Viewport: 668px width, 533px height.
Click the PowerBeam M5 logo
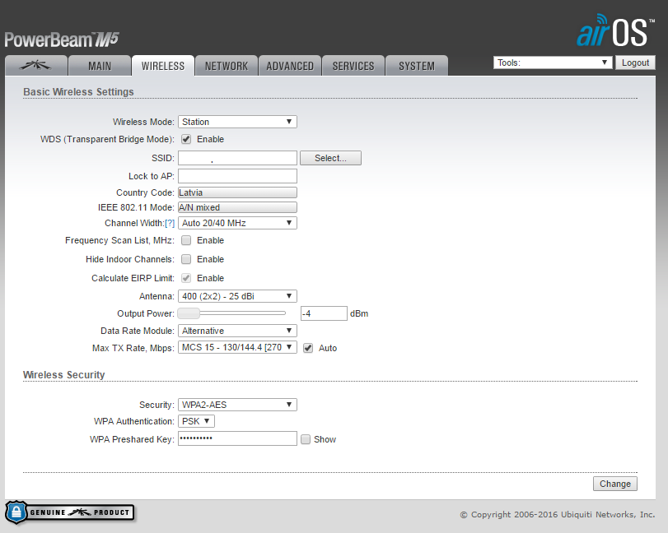[62, 39]
